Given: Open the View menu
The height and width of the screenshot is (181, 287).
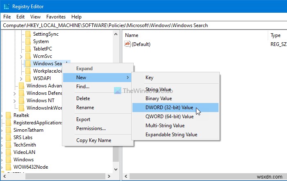Looking at the screenshot, I should pyautogui.click(x=35, y=17).
